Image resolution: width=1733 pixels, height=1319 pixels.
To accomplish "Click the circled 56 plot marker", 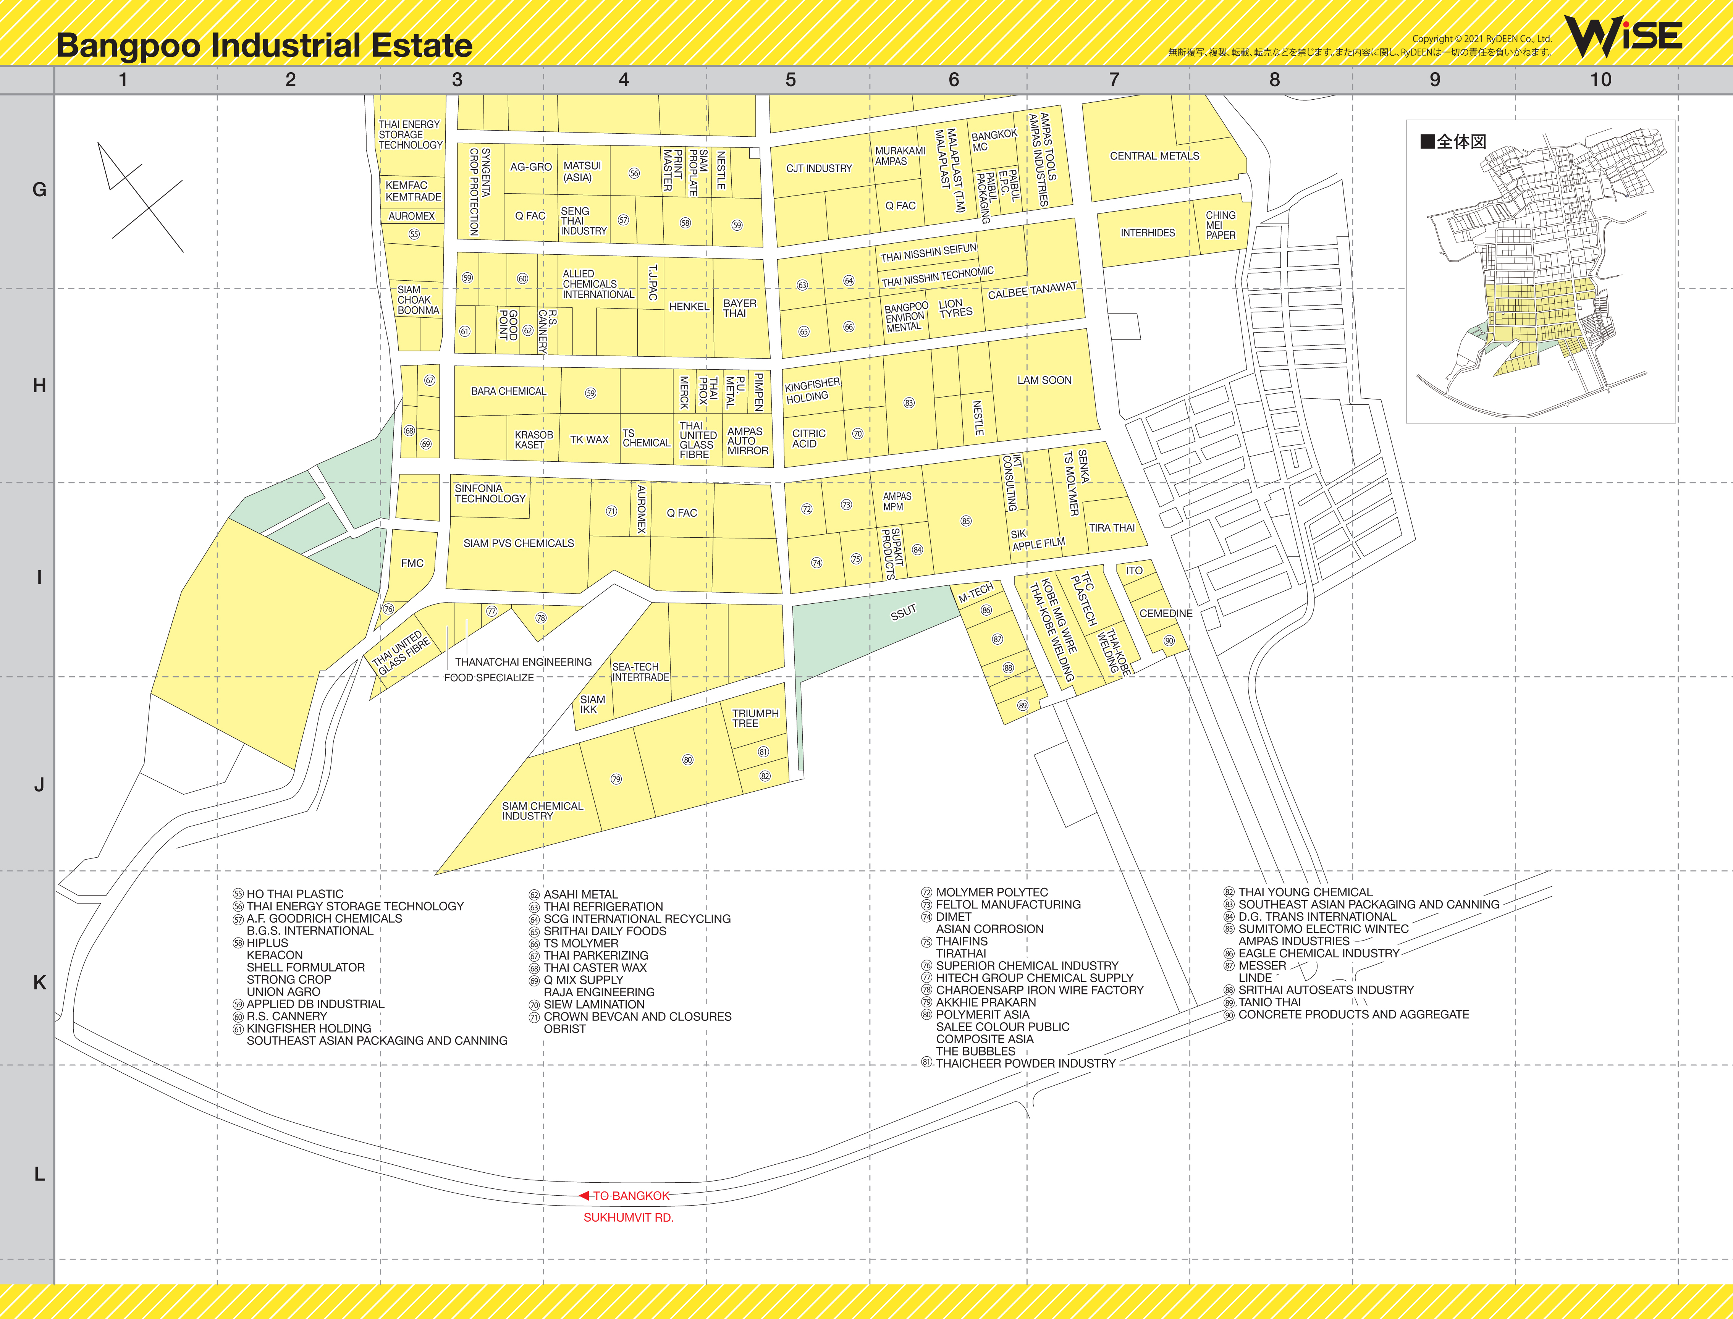I will pyautogui.click(x=634, y=173).
